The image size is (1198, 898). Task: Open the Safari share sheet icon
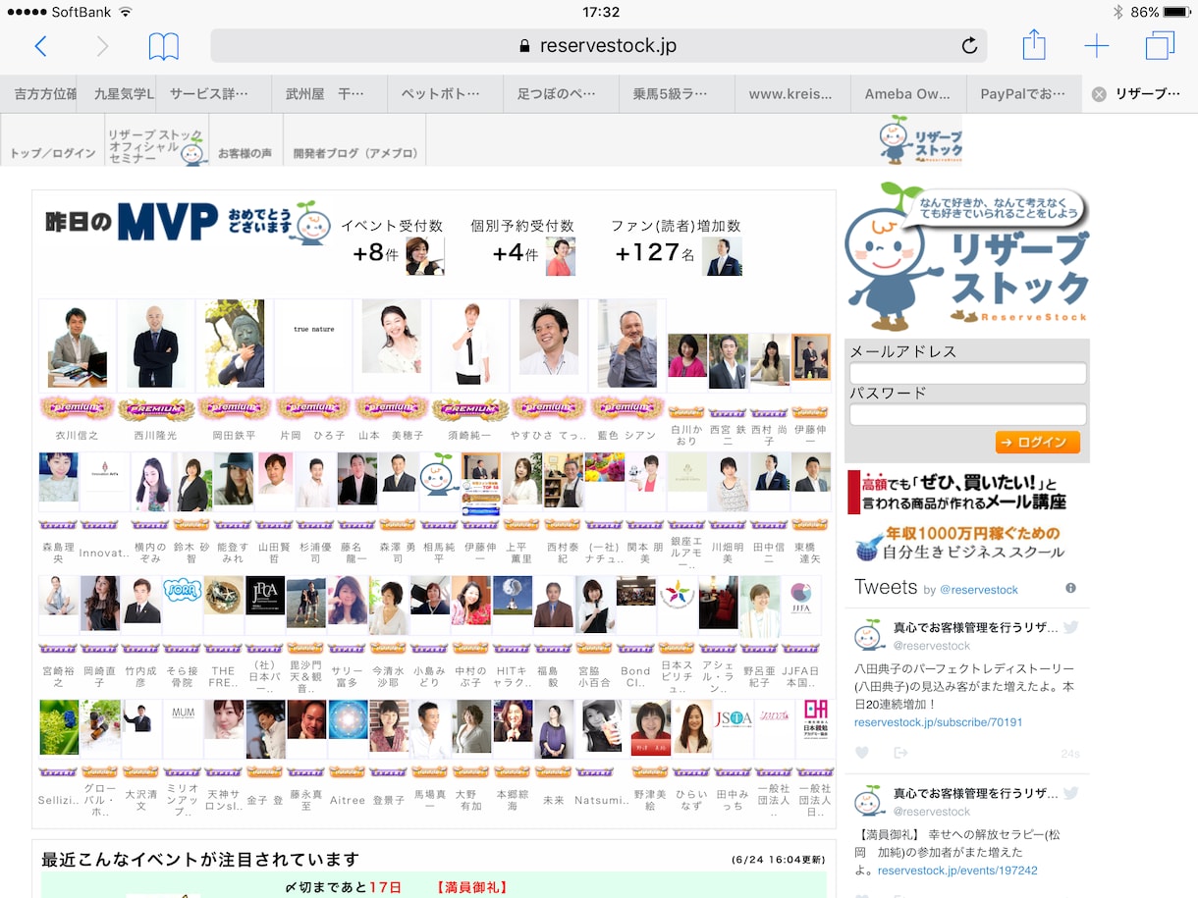pyautogui.click(x=1034, y=44)
